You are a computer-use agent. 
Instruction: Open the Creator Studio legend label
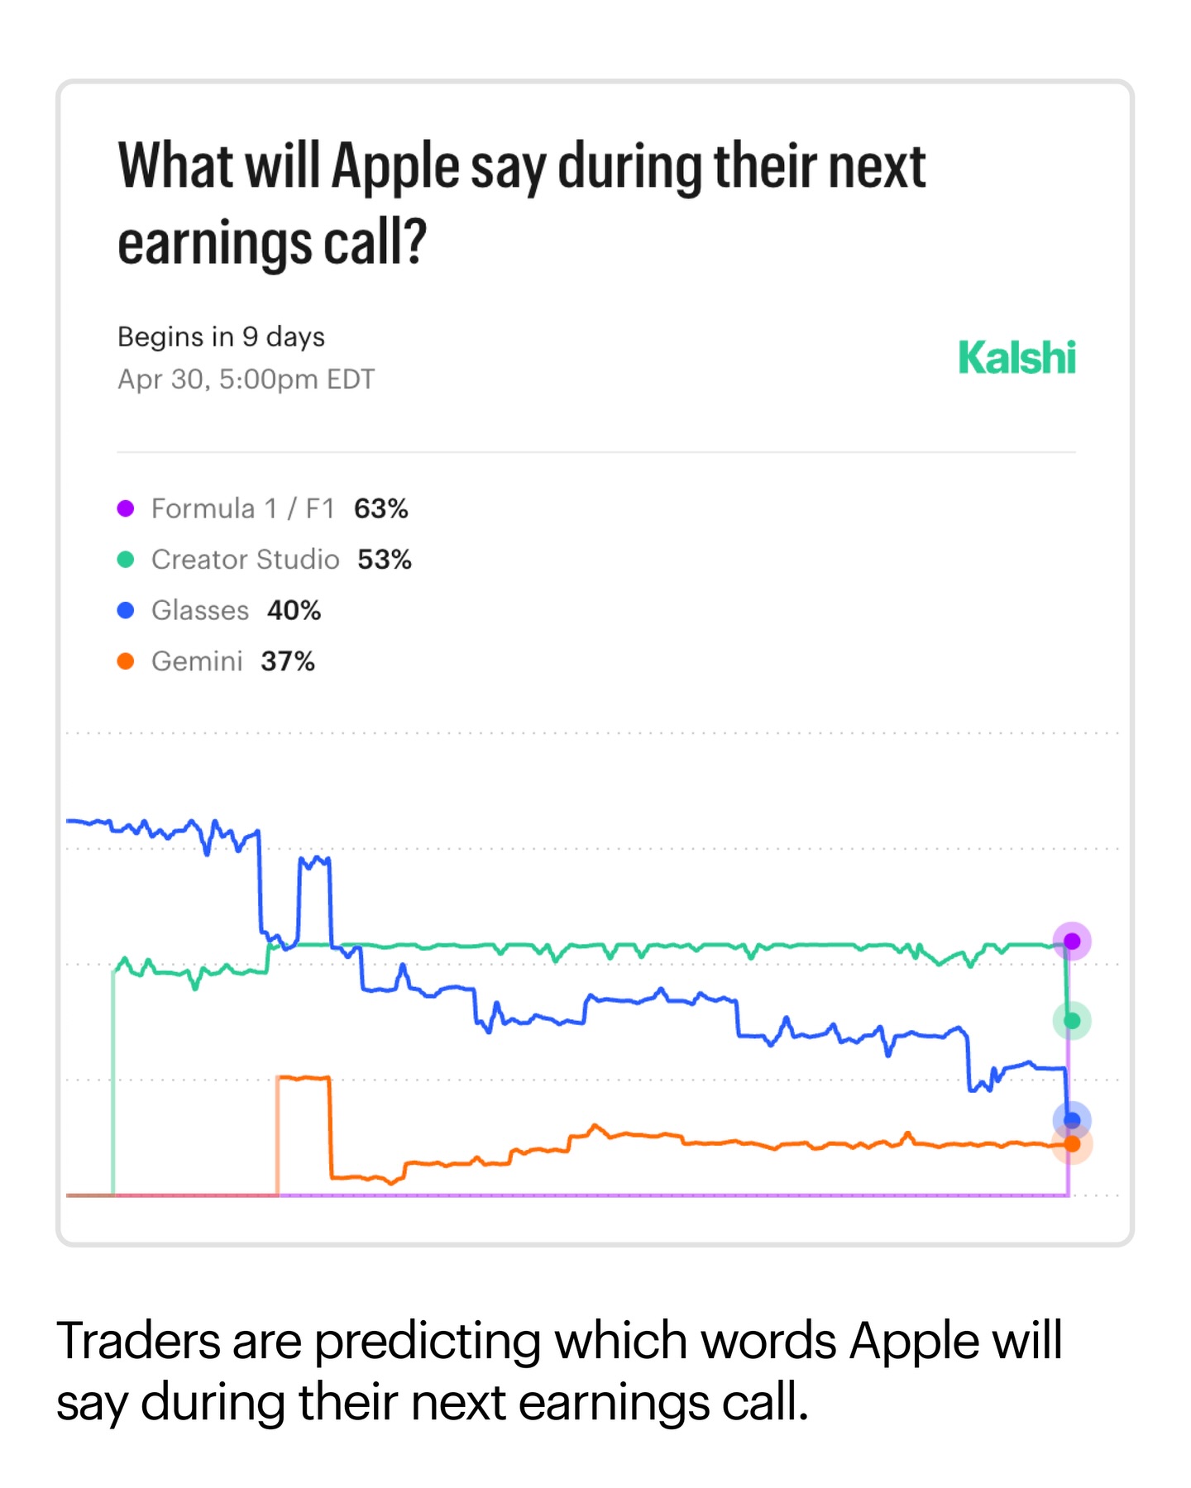click(x=245, y=560)
